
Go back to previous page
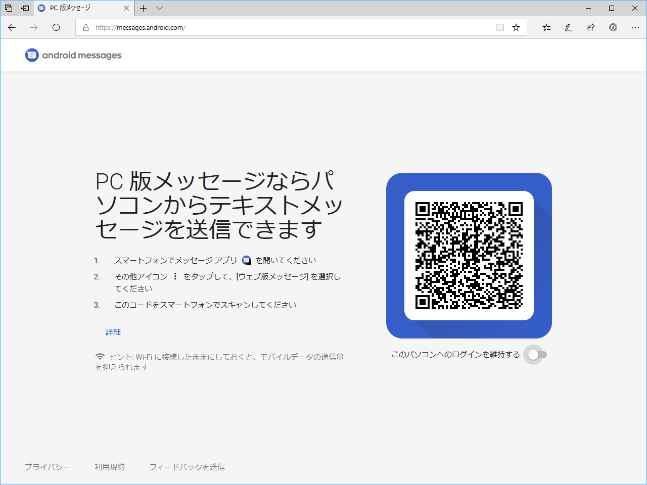pyautogui.click(x=12, y=28)
